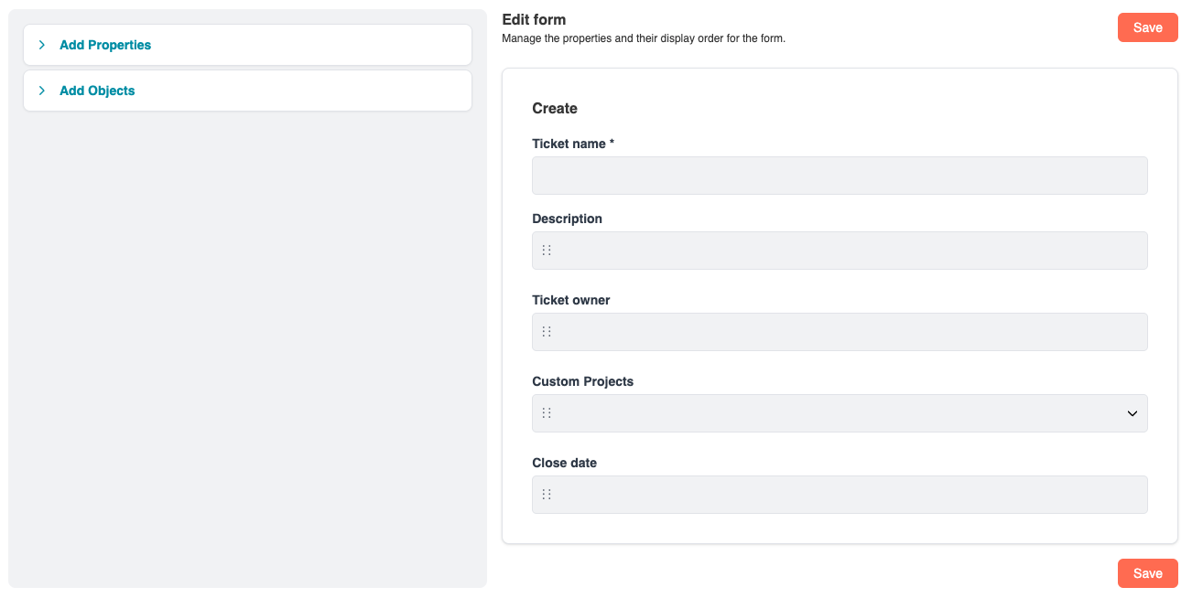This screenshot has width=1192, height=598.
Task: Expand the Add Objects chevron
Action: pos(42,91)
